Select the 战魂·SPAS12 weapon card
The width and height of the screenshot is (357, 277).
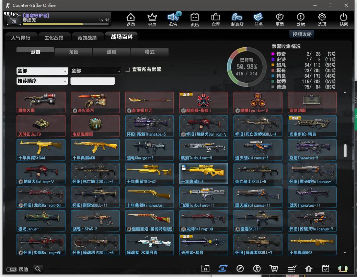(x=95, y=221)
